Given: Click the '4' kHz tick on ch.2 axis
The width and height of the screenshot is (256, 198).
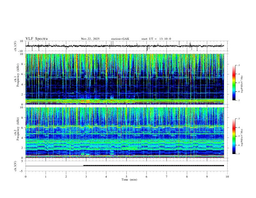Looking at the screenshot, I should 22,138.
